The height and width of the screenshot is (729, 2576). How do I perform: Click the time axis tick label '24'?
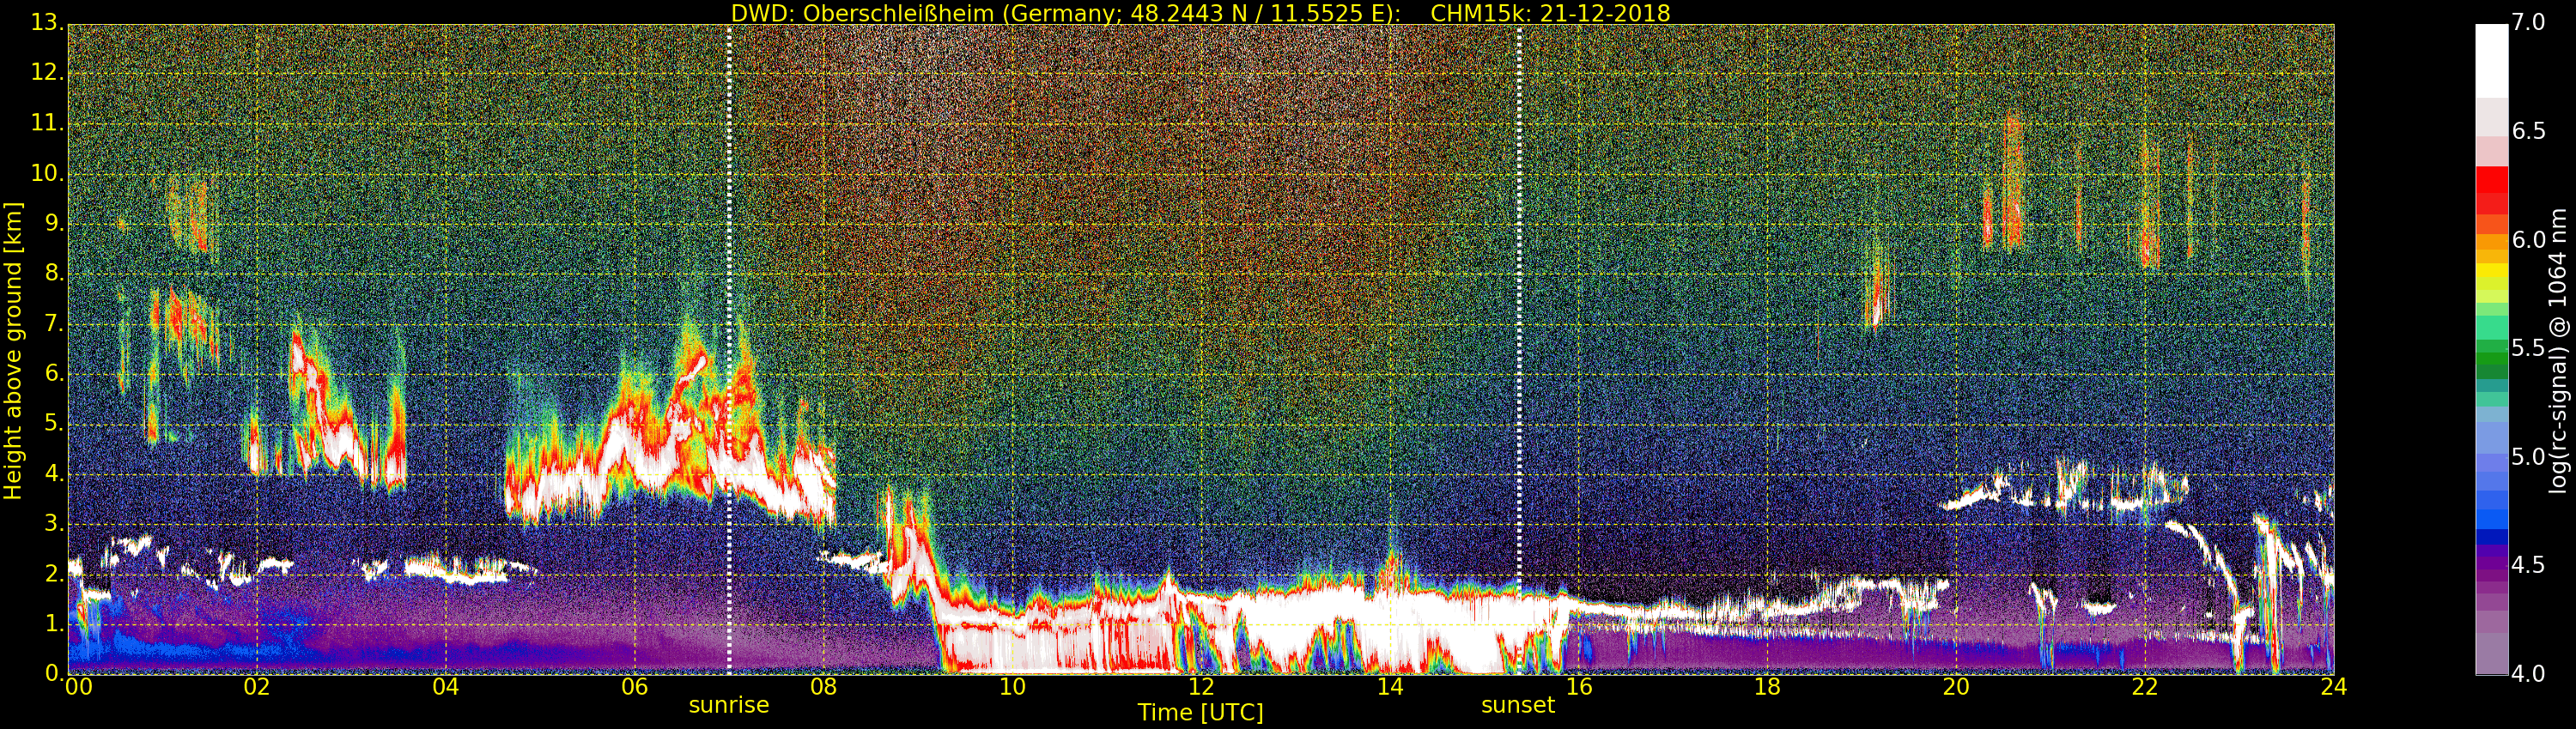[2334, 686]
